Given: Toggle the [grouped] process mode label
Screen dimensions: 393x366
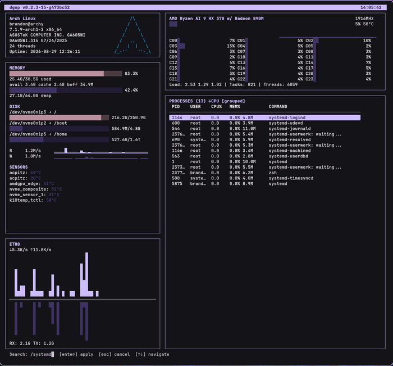Looking at the screenshot, I should coord(234,101).
